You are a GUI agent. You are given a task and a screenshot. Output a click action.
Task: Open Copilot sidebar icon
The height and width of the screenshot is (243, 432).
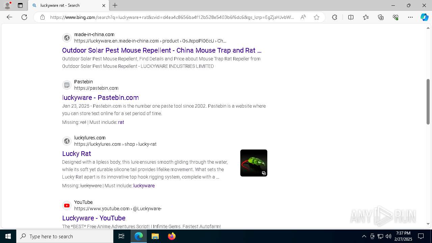(x=424, y=17)
